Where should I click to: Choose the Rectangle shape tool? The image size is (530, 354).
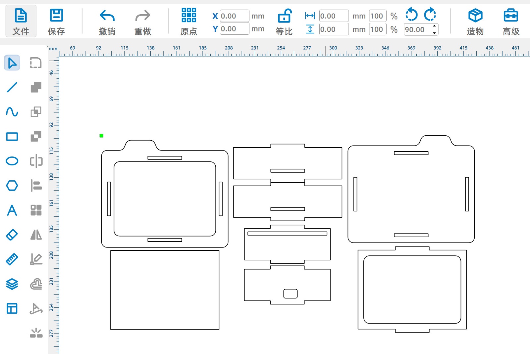(x=12, y=137)
